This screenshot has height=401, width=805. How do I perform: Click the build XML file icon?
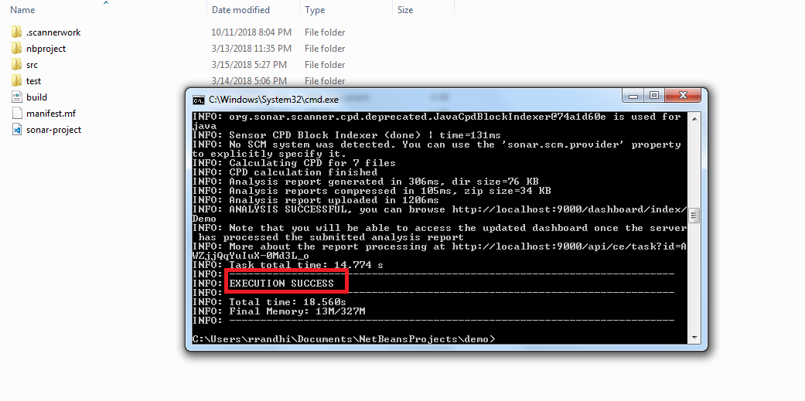(16, 97)
